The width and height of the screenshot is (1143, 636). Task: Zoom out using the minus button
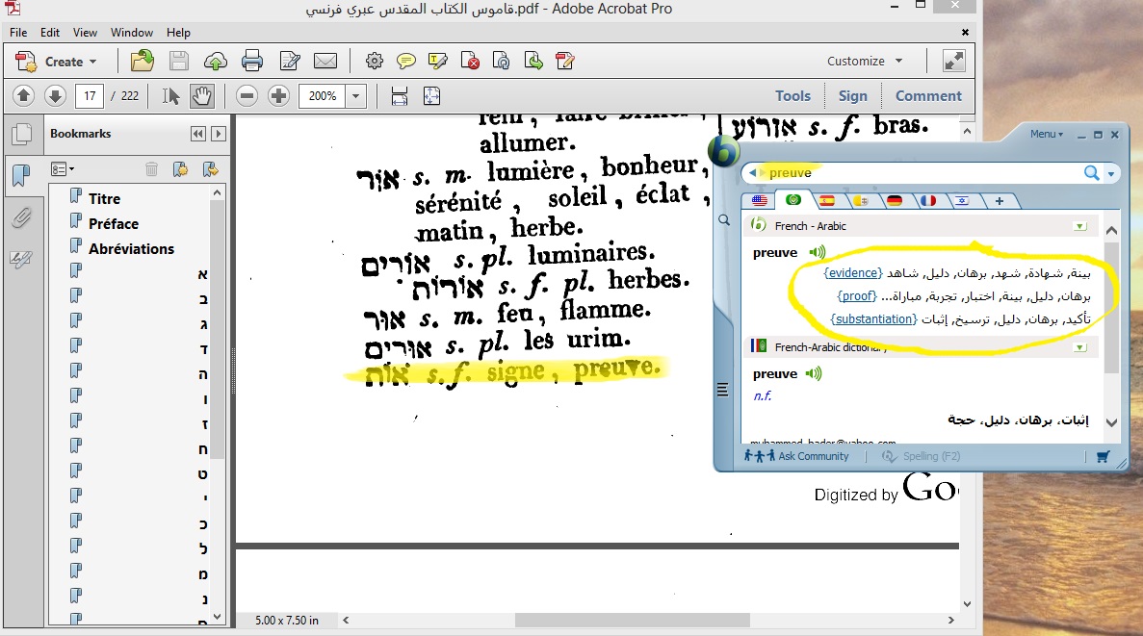coord(247,96)
